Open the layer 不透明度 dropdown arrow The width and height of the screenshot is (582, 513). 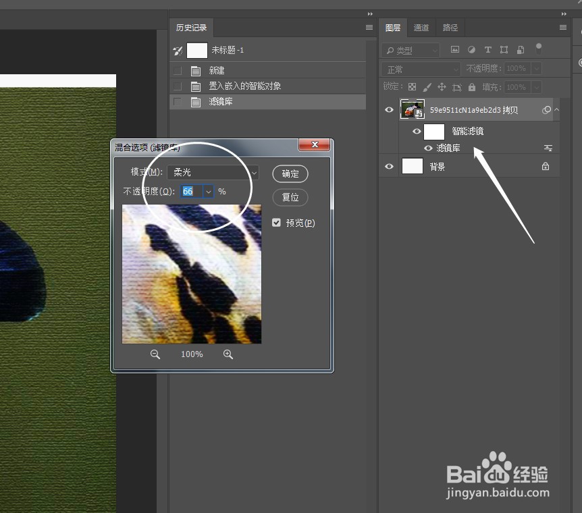coord(536,68)
